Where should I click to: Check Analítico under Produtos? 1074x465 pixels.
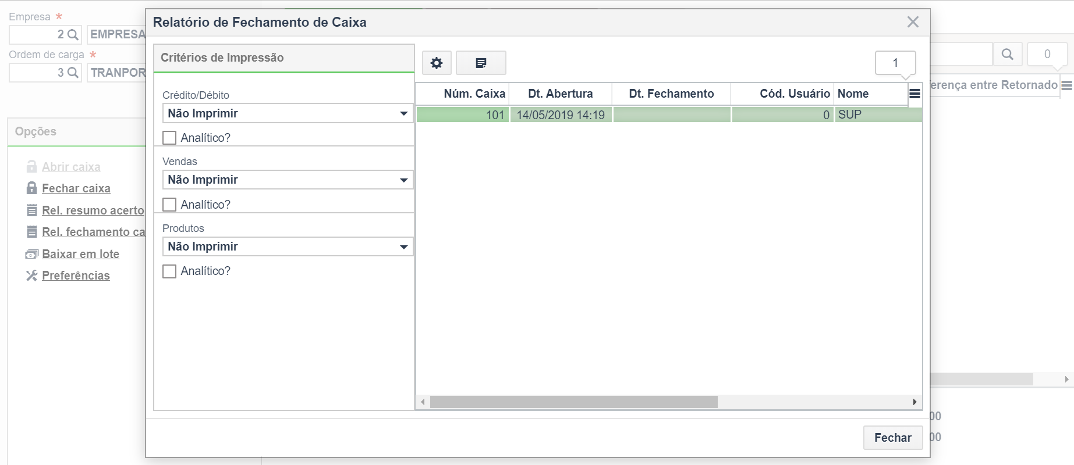pyautogui.click(x=169, y=271)
